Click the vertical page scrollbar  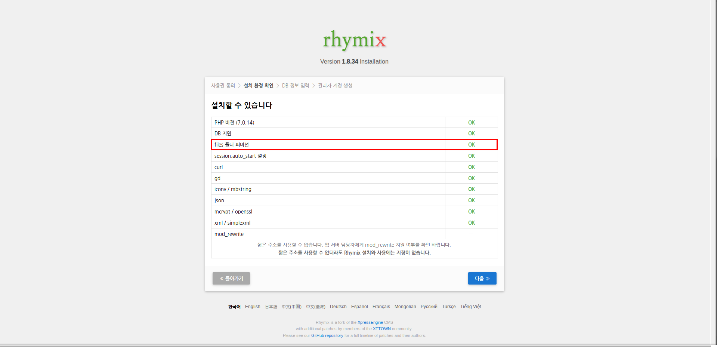coord(714,172)
